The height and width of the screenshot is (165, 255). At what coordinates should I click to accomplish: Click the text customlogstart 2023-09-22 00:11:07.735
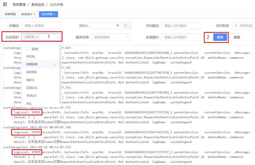point(37,147)
